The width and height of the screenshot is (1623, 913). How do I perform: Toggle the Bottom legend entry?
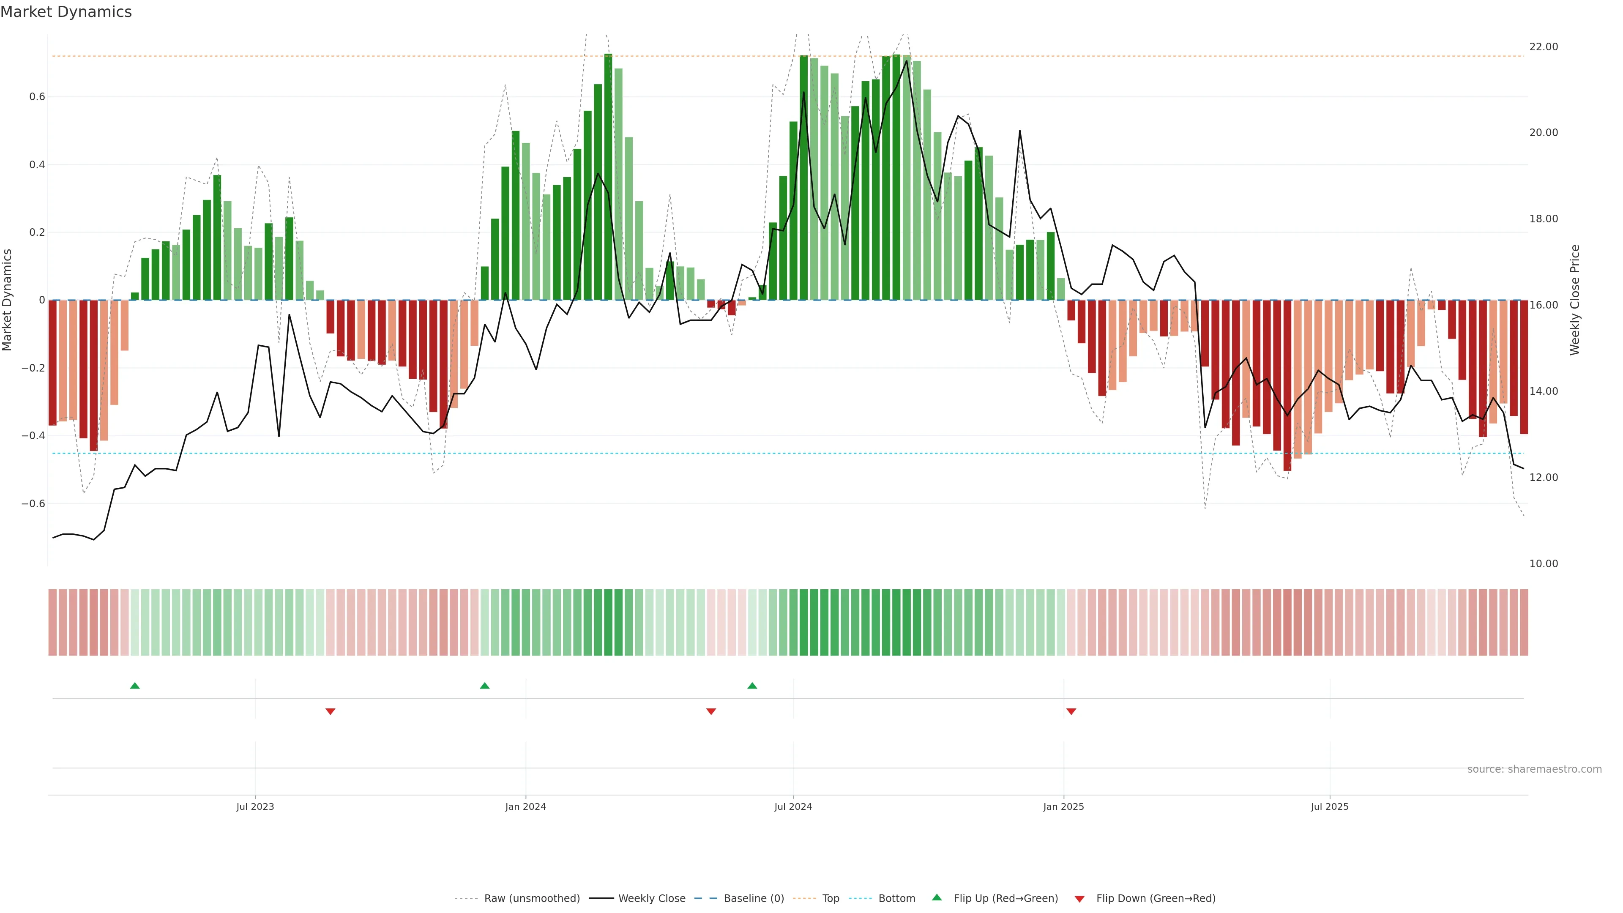coord(896,899)
